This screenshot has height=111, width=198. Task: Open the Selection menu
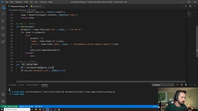[19, 2]
